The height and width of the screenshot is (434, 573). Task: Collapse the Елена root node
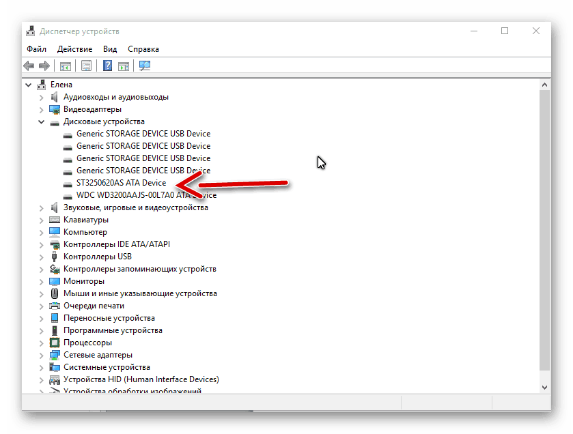point(29,85)
